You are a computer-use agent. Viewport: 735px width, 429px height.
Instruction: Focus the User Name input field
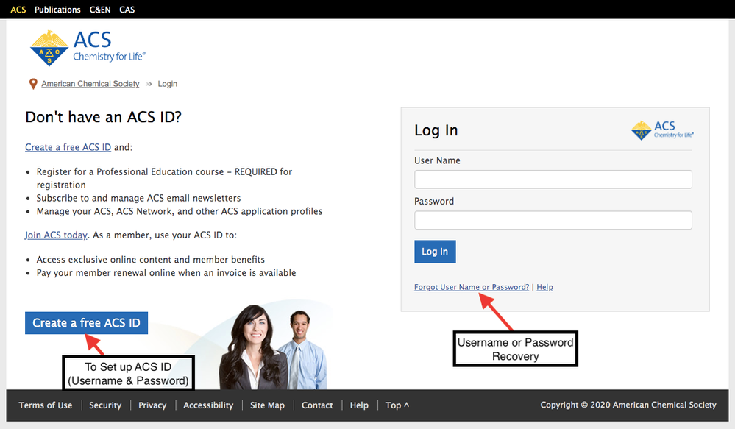pos(553,180)
